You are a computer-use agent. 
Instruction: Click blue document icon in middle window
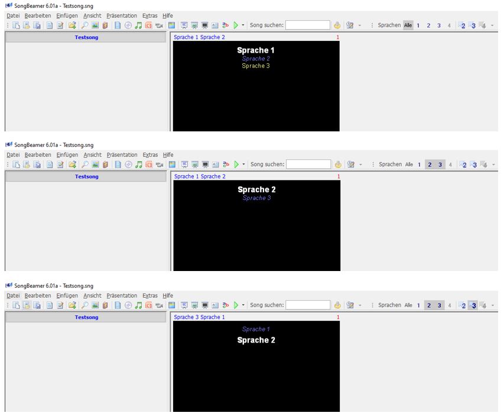click(118, 165)
